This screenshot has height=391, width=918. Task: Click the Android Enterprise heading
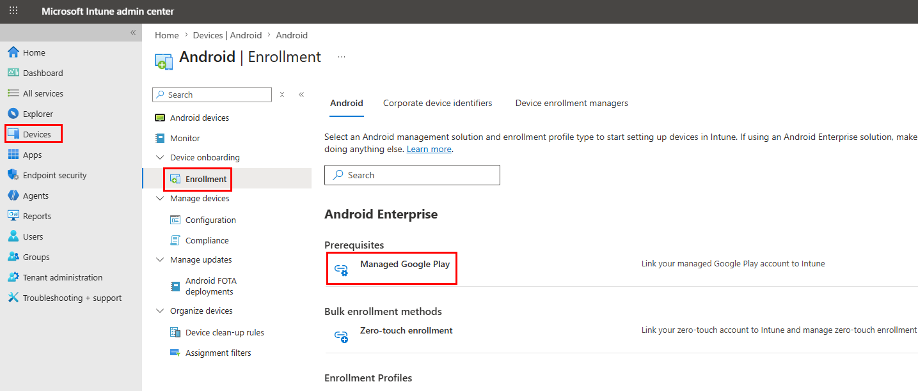click(381, 214)
